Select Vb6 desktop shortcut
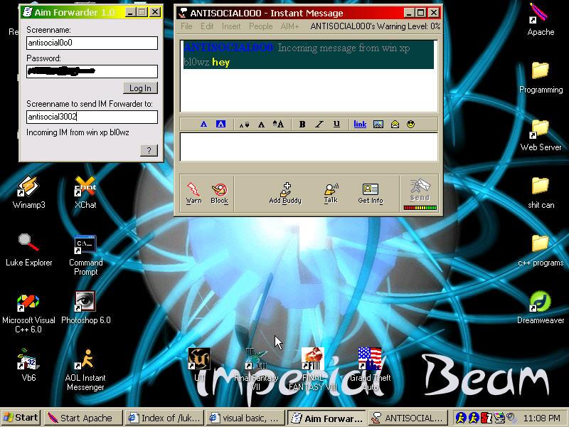 point(28,365)
